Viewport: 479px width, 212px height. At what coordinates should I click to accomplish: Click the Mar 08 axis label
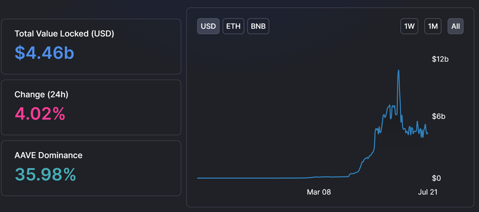pos(319,192)
